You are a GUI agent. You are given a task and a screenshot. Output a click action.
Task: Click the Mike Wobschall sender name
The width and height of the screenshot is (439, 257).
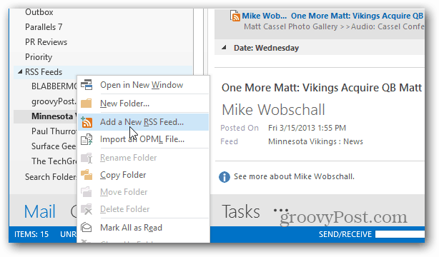click(x=273, y=110)
